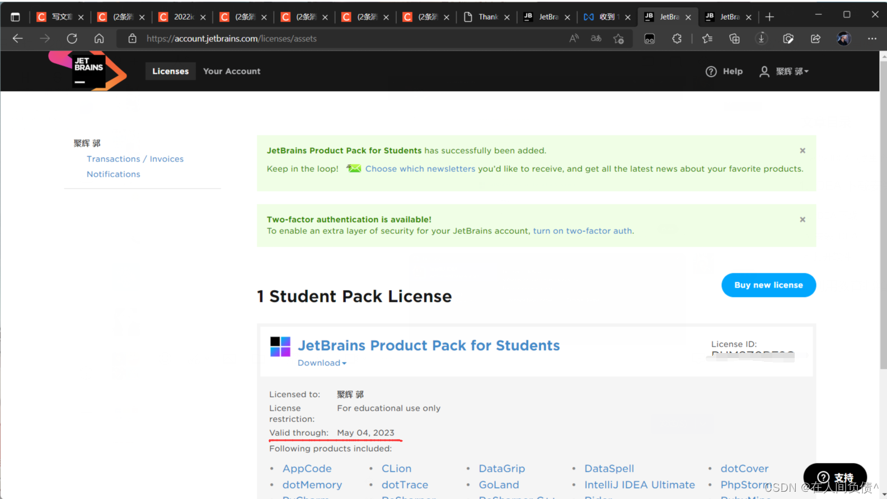Click the For educational use only text
Viewport: 887px width, 499px height.
[x=388, y=408]
